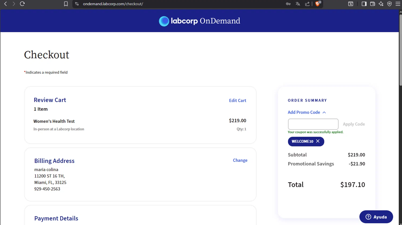Click the 1 Item count label
The height and width of the screenshot is (225, 402).
point(41,109)
